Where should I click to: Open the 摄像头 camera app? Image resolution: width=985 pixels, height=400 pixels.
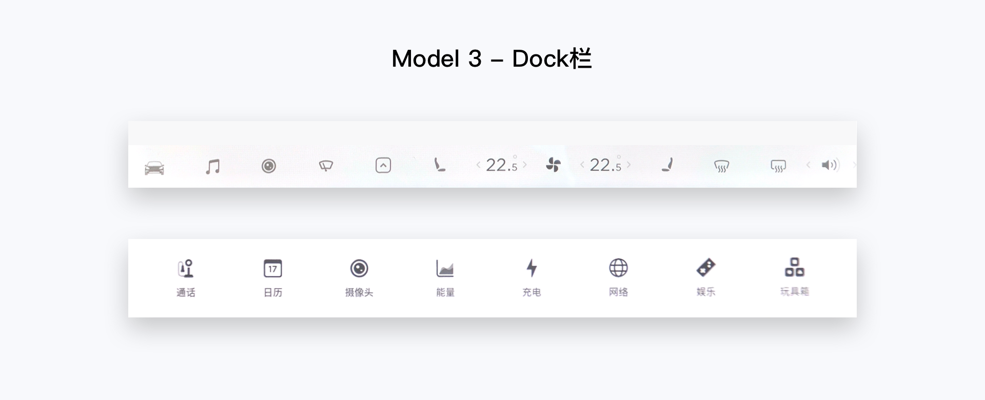click(x=359, y=278)
